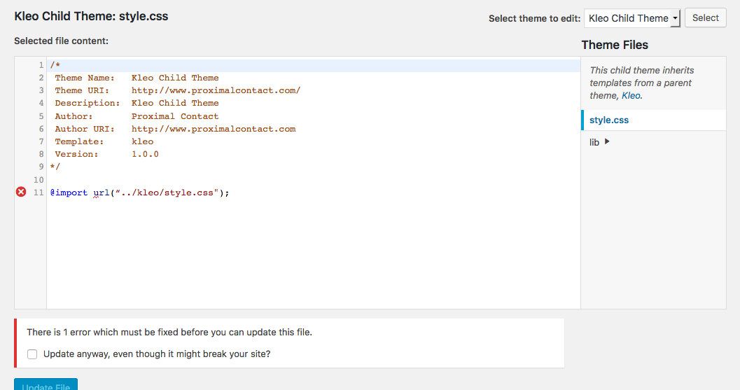Click the "../kleo/style.css" string in code
The width and height of the screenshot is (740, 390).
click(x=167, y=193)
